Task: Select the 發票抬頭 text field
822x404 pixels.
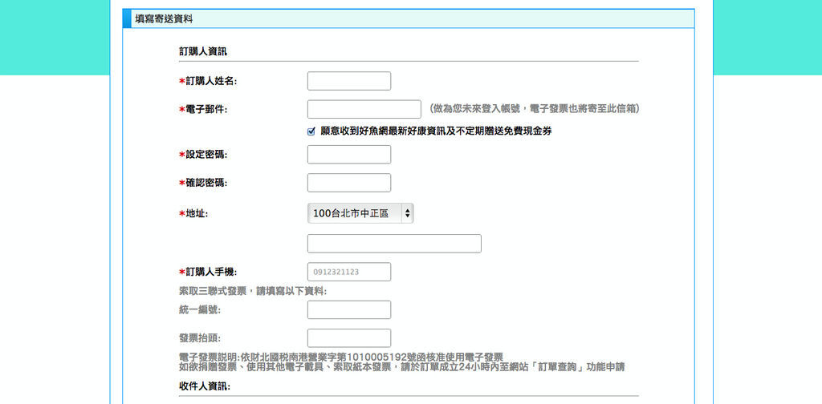Action: click(348, 338)
